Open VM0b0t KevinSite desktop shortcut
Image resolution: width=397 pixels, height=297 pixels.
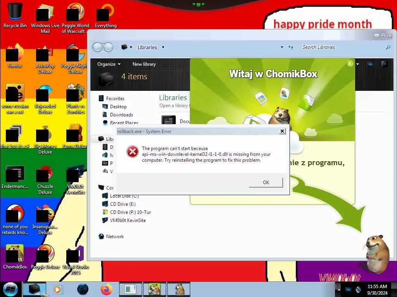tap(75, 179)
